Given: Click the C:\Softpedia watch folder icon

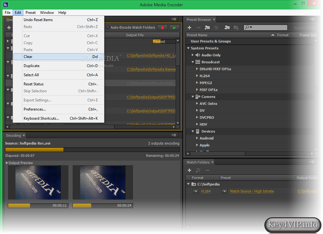Looking at the screenshot, I should click(x=194, y=184).
